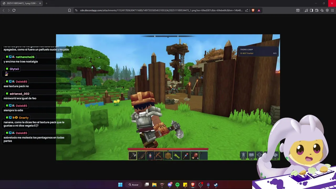Select hotbar slot 1 battle axe
Screen dimensions: 336x189
click(x=133, y=156)
